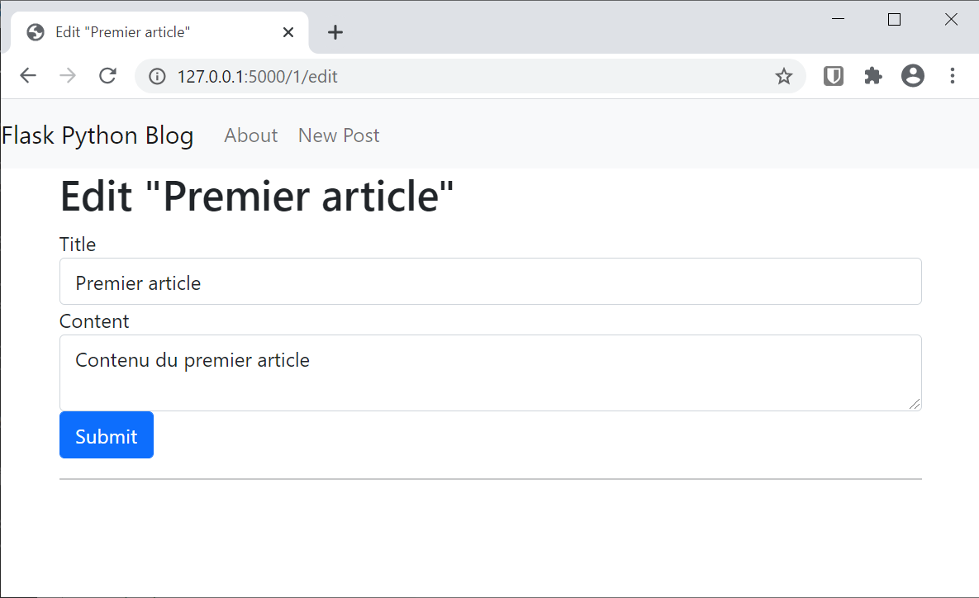The image size is (979, 598).
Task: Open the Extensions puzzle-piece menu
Action: pyautogui.click(x=873, y=76)
